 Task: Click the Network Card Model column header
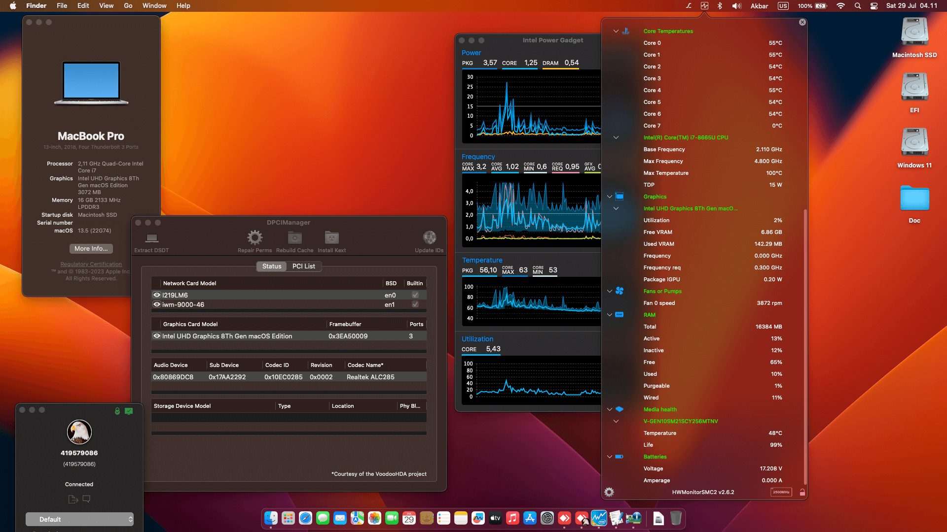click(272, 283)
